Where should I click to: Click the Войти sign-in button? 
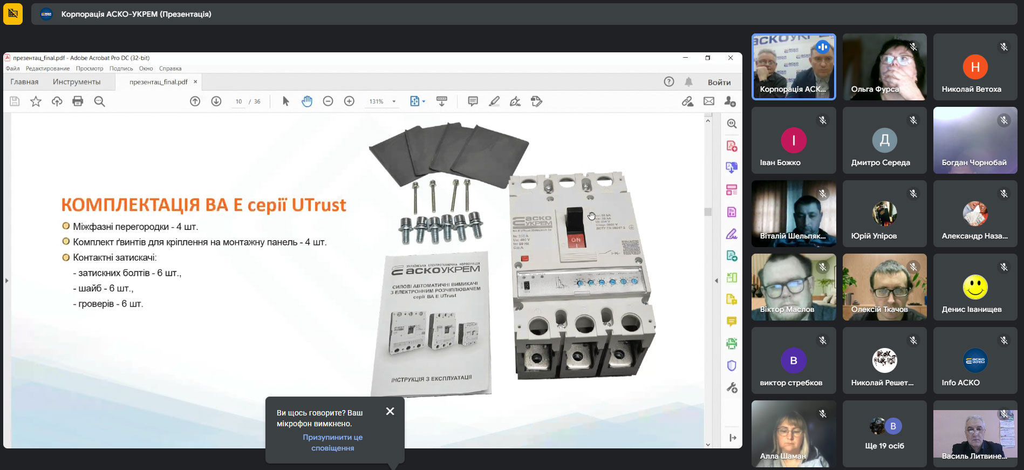(x=719, y=82)
